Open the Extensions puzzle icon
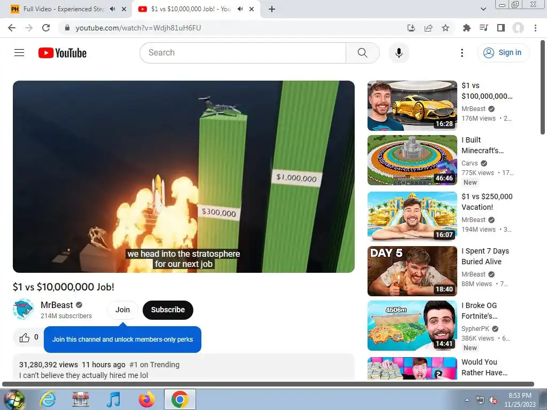The height and width of the screenshot is (410, 547). click(x=466, y=28)
